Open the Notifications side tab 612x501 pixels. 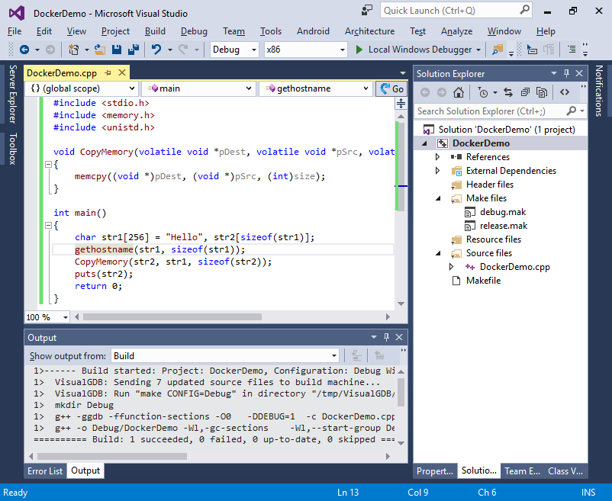(x=599, y=91)
